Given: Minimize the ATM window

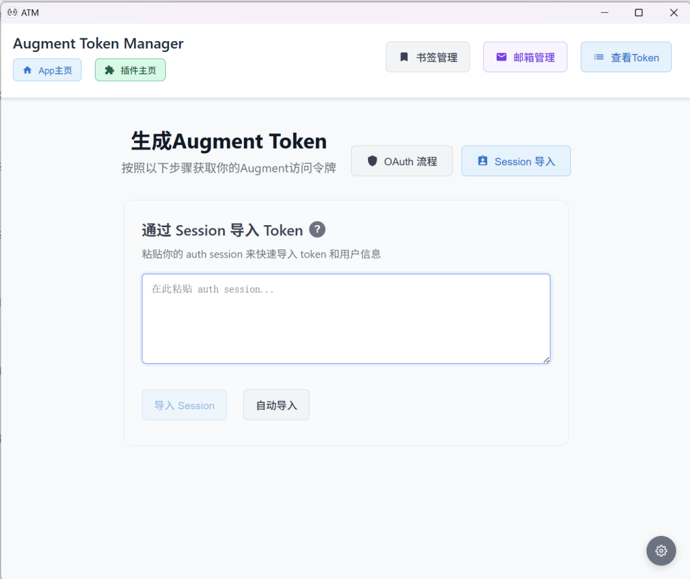Looking at the screenshot, I should (x=604, y=12).
